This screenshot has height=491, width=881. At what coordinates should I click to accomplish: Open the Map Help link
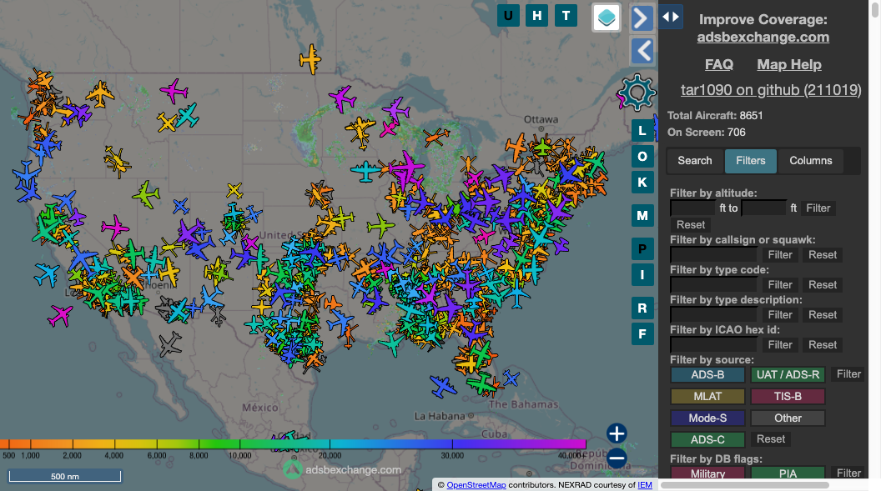coord(789,64)
